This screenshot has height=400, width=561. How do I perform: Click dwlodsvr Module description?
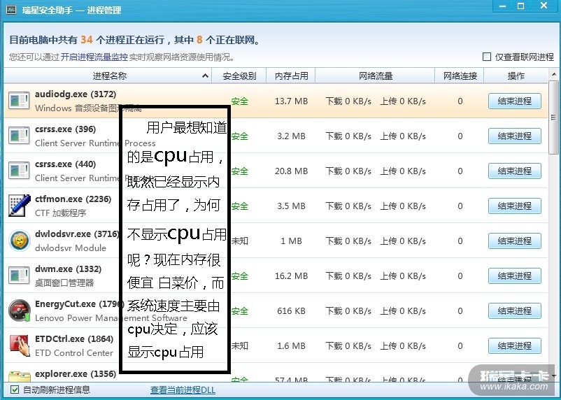71,248
